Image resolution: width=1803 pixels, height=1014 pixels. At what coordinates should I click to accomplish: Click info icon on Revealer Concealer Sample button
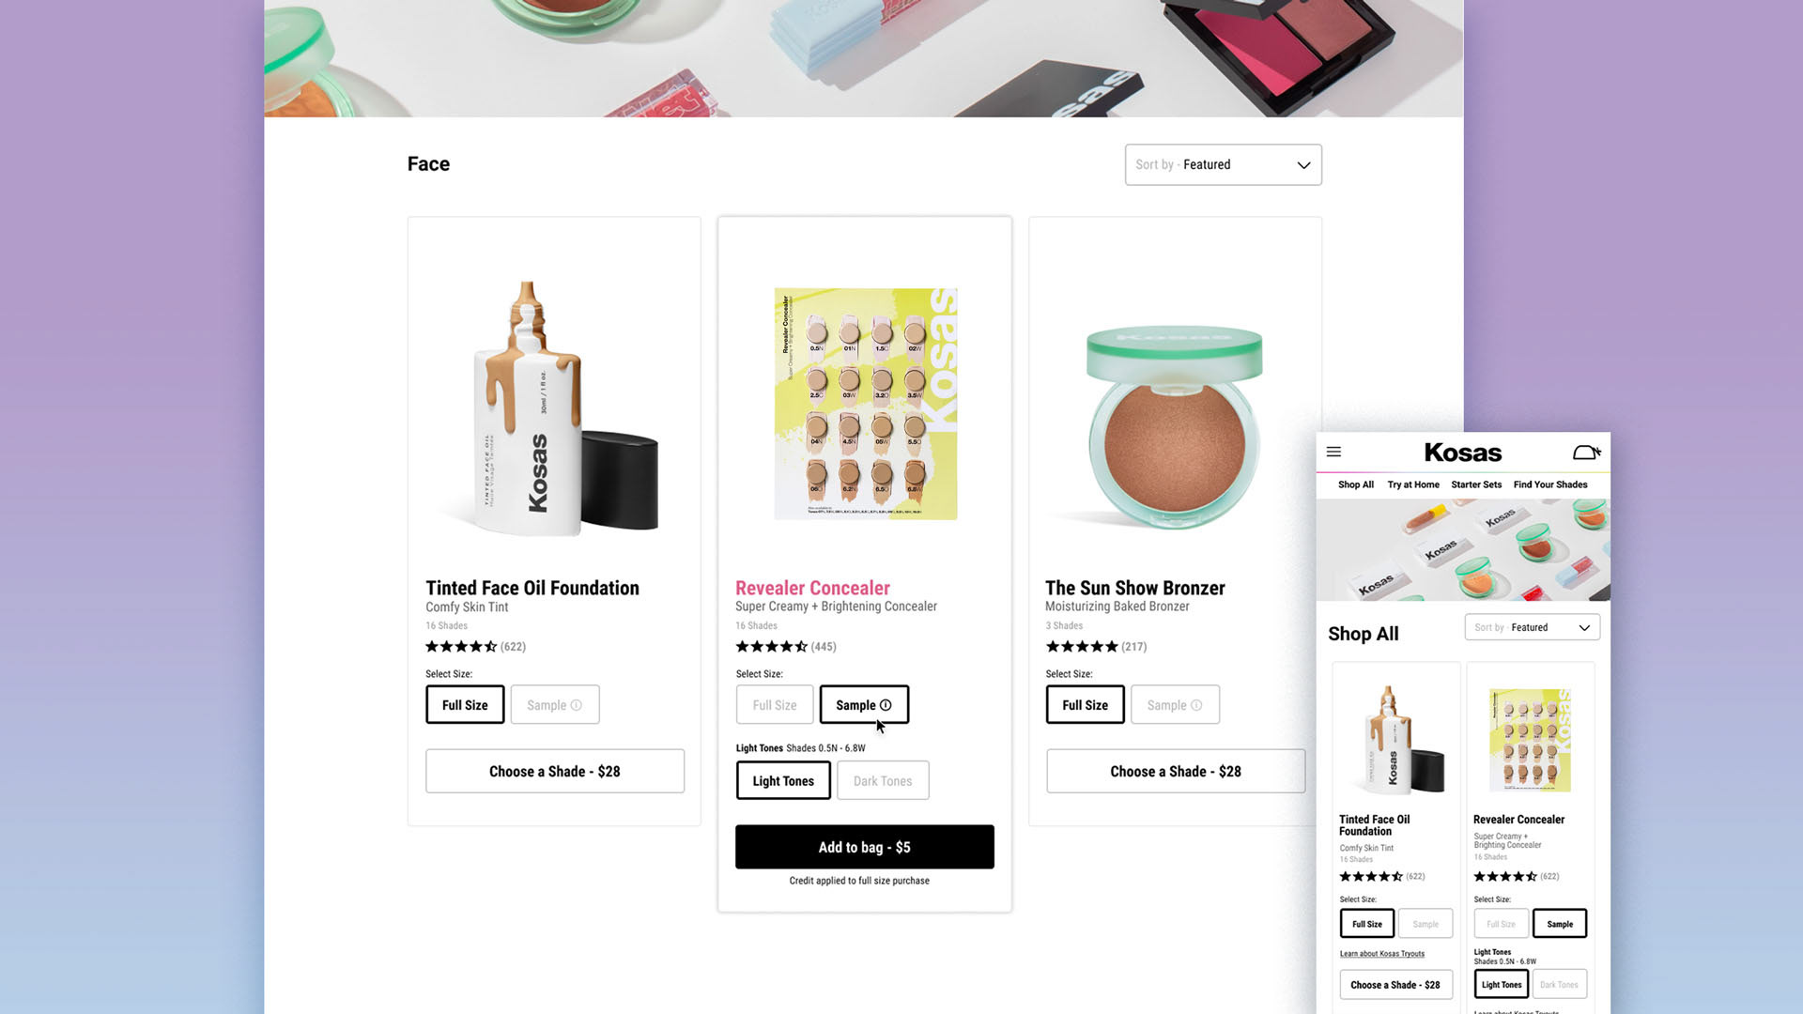(886, 705)
